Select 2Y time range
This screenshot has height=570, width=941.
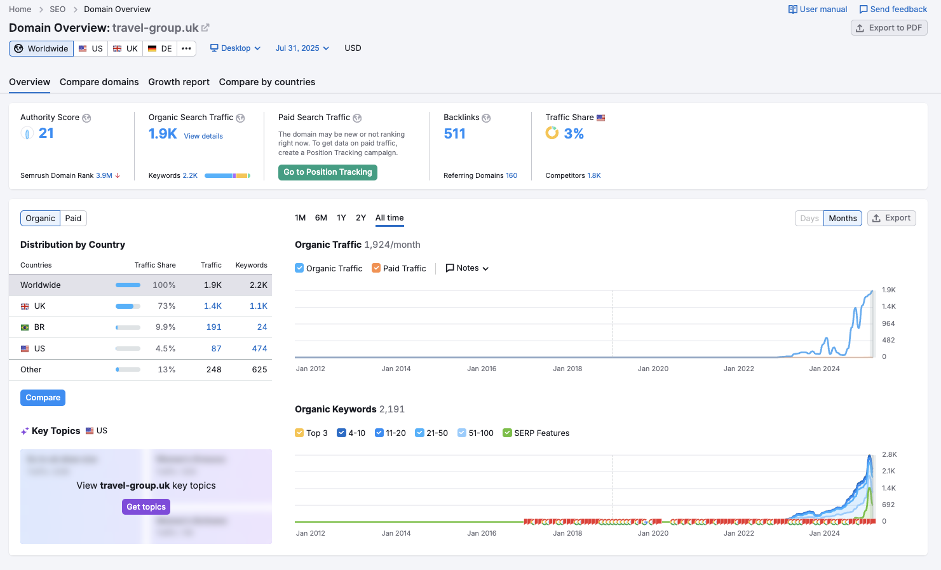(x=361, y=218)
